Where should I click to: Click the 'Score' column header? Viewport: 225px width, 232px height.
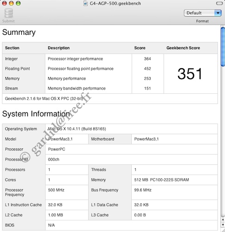pyautogui.click(x=140, y=48)
